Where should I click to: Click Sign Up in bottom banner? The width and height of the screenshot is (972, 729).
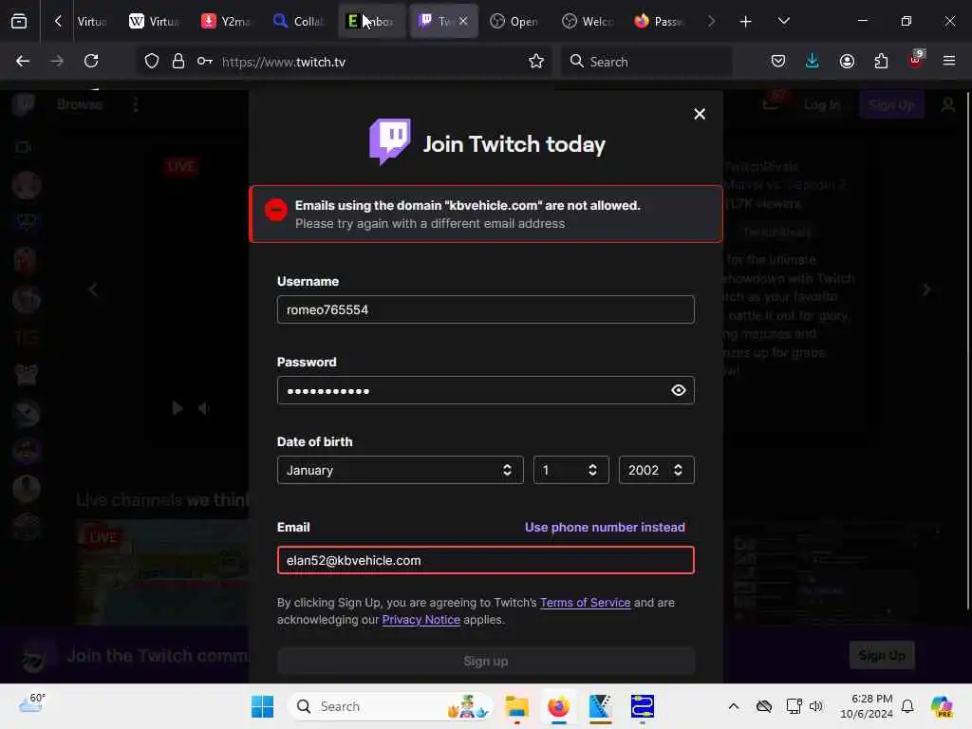(x=882, y=655)
